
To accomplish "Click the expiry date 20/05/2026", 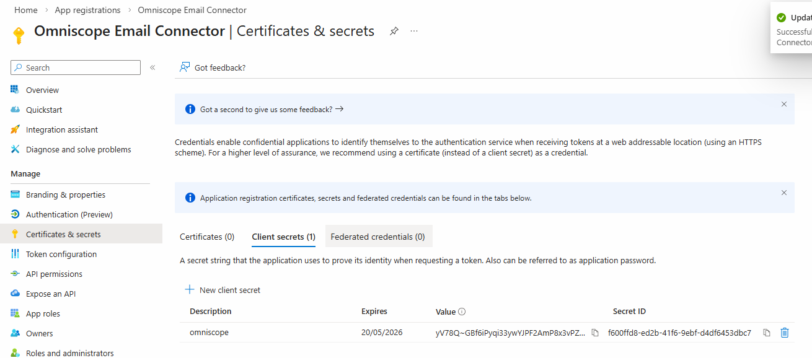I will [382, 333].
